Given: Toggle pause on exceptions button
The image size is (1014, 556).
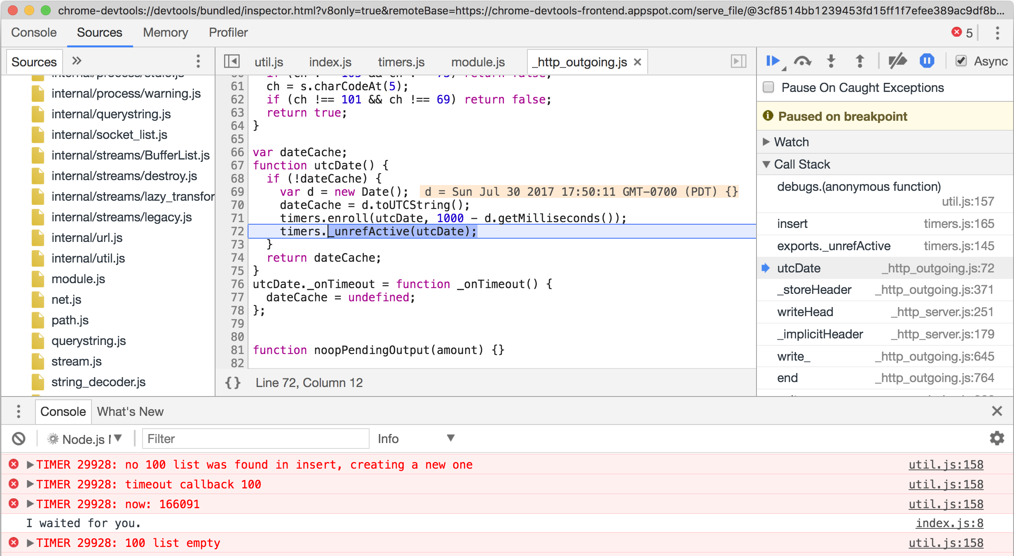Looking at the screenshot, I should pos(927,61).
